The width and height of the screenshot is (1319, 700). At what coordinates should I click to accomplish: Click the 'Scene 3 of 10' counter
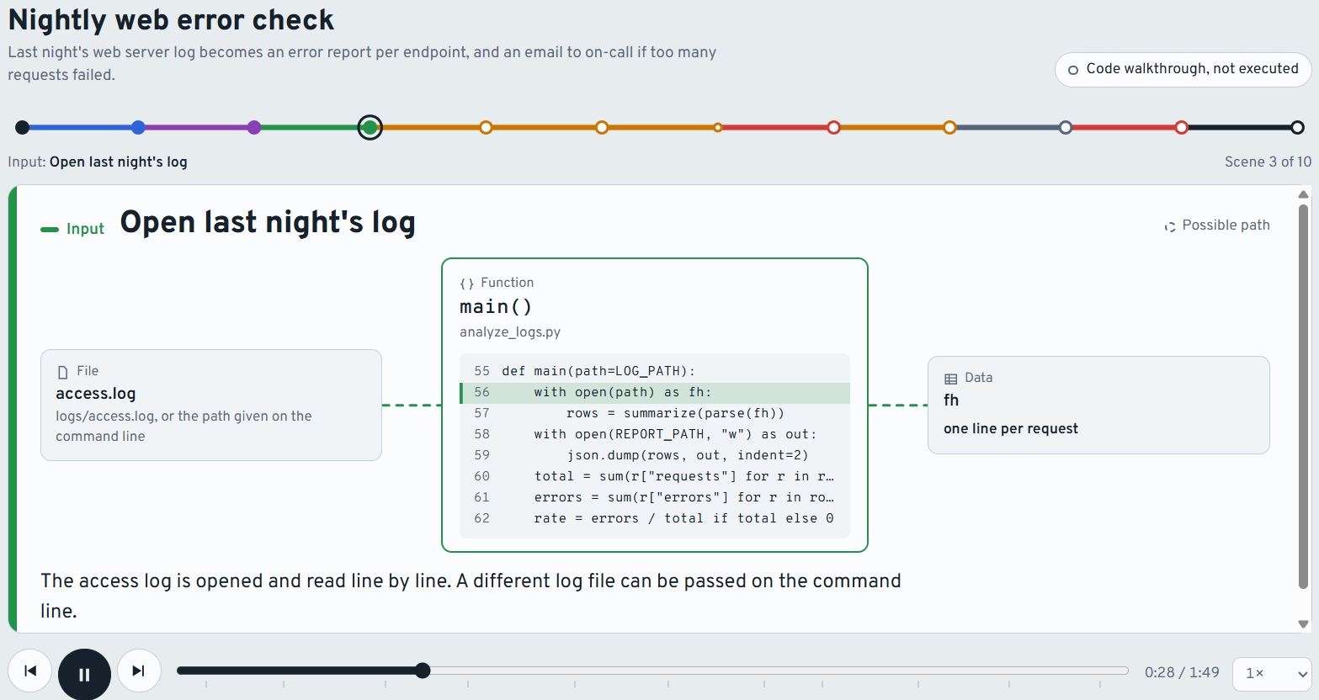pyautogui.click(x=1268, y=162)
